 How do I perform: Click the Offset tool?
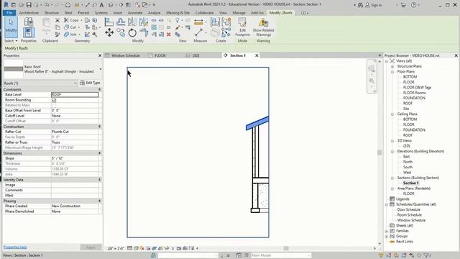[x=121, y=22]
